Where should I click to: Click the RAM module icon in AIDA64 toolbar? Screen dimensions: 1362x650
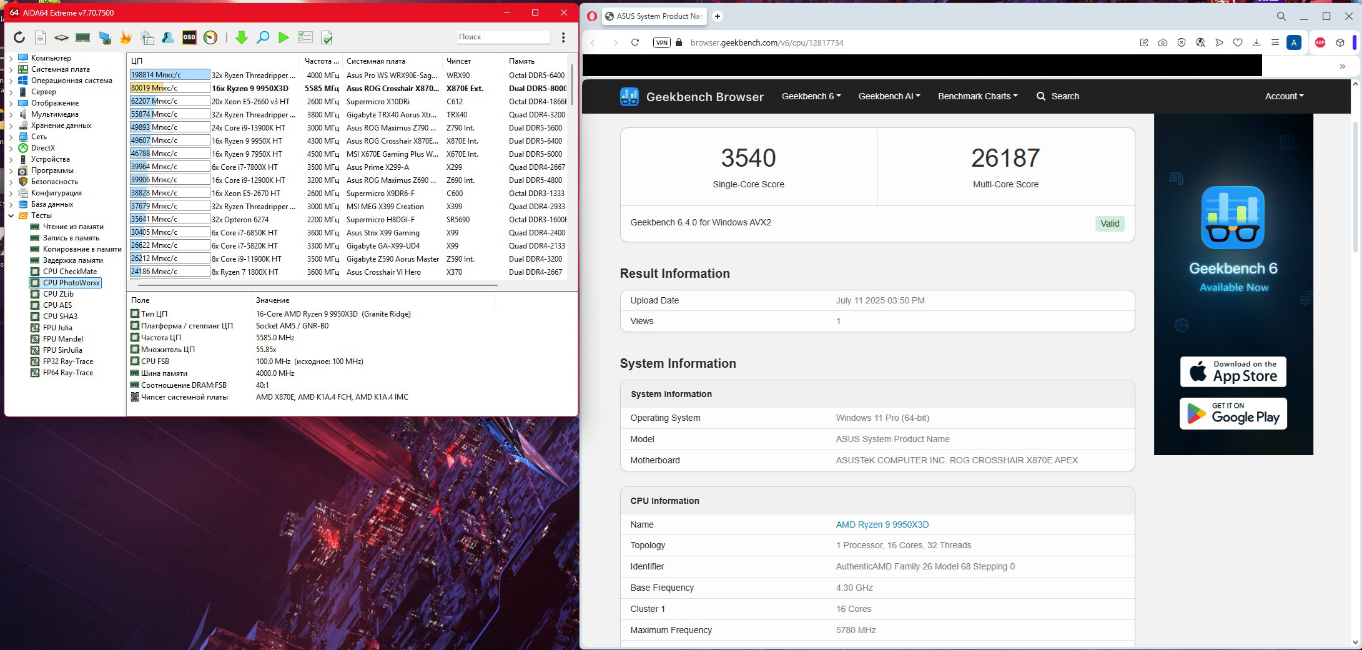(82, 38)
